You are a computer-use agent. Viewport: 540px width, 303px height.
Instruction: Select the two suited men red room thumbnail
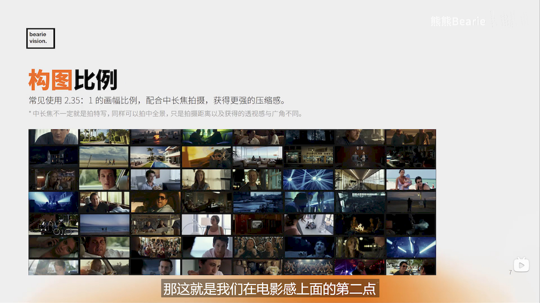[359, 156]
